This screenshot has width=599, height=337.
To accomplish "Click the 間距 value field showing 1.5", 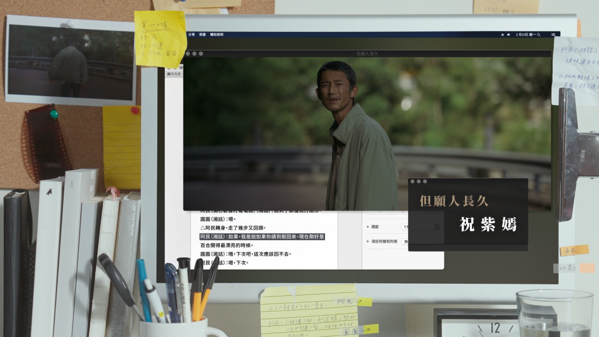I will tap(405, 227).
